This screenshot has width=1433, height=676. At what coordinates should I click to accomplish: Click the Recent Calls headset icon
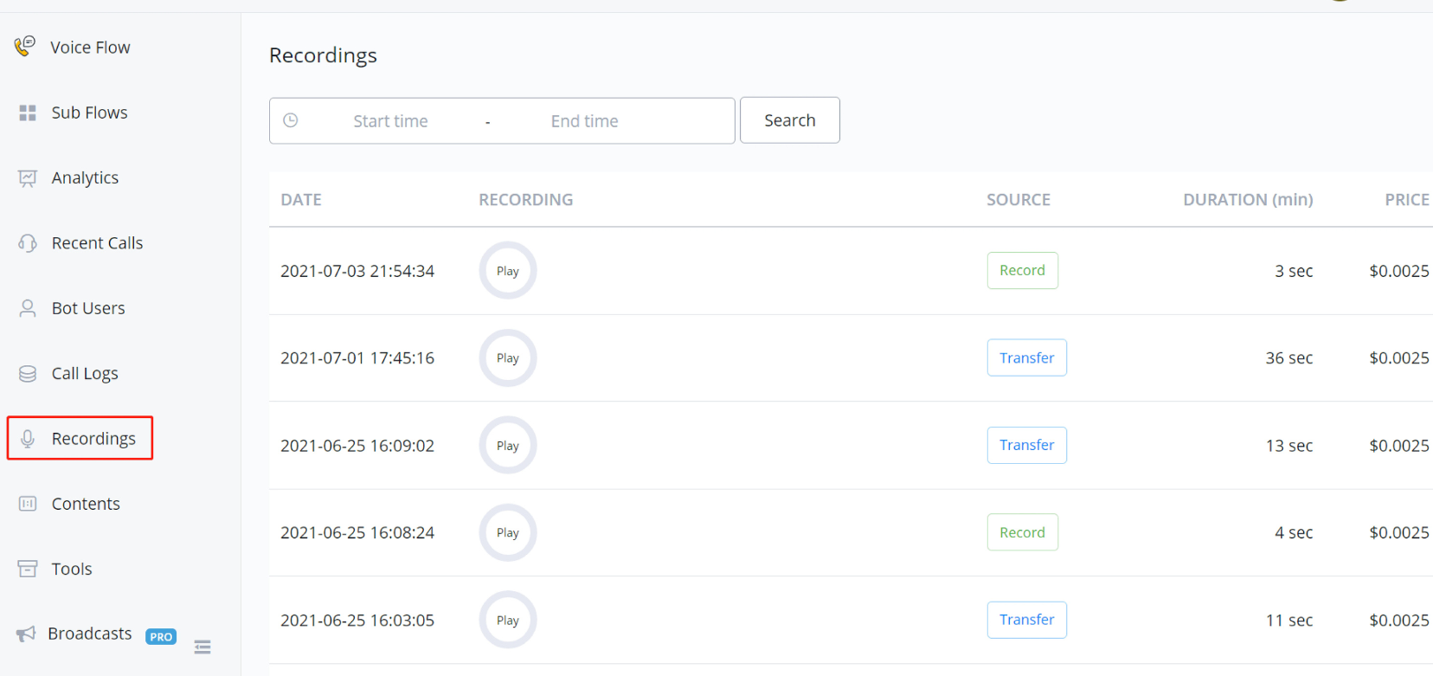[28, 243]
